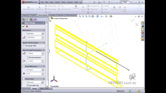Open the Obround relief type dropdown

(x=42, y=82)
